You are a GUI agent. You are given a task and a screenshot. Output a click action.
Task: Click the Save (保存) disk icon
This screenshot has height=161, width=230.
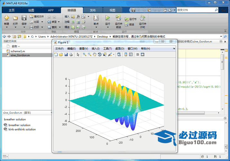24,18
